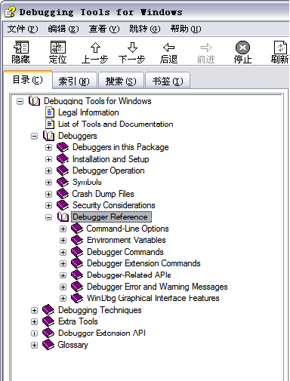The width and height of the screenshot is (290, 381).
Task: Select the Debugger Operation entry
Action: 109,171
